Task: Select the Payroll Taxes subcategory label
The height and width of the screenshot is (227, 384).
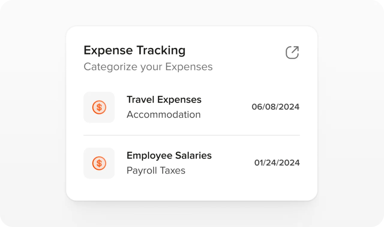Action: point(156,170)
